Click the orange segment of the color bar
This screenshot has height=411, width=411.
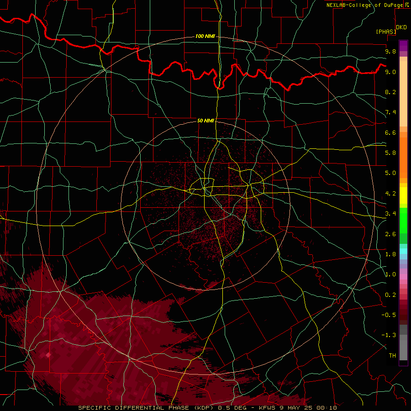403,158
